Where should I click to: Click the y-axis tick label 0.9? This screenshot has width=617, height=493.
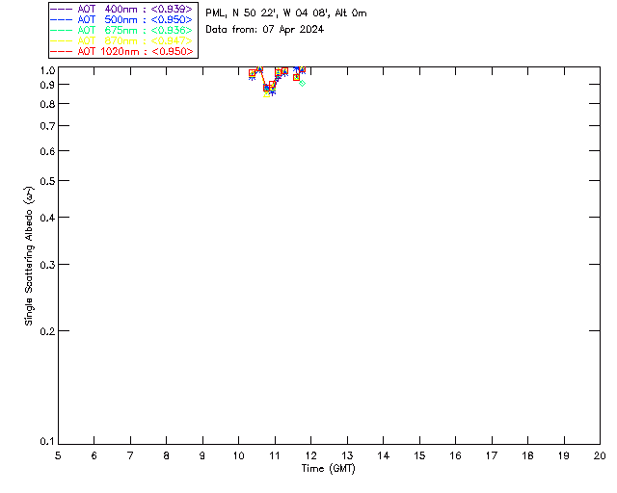coord(49,85)
